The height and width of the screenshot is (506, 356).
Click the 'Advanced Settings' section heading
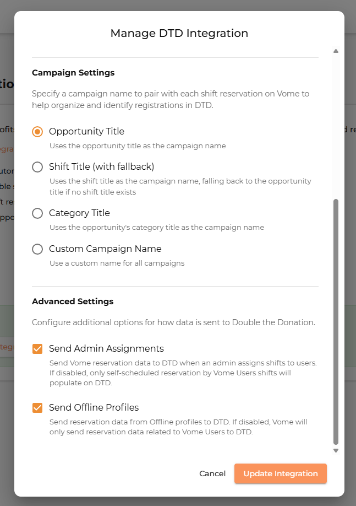73,302
